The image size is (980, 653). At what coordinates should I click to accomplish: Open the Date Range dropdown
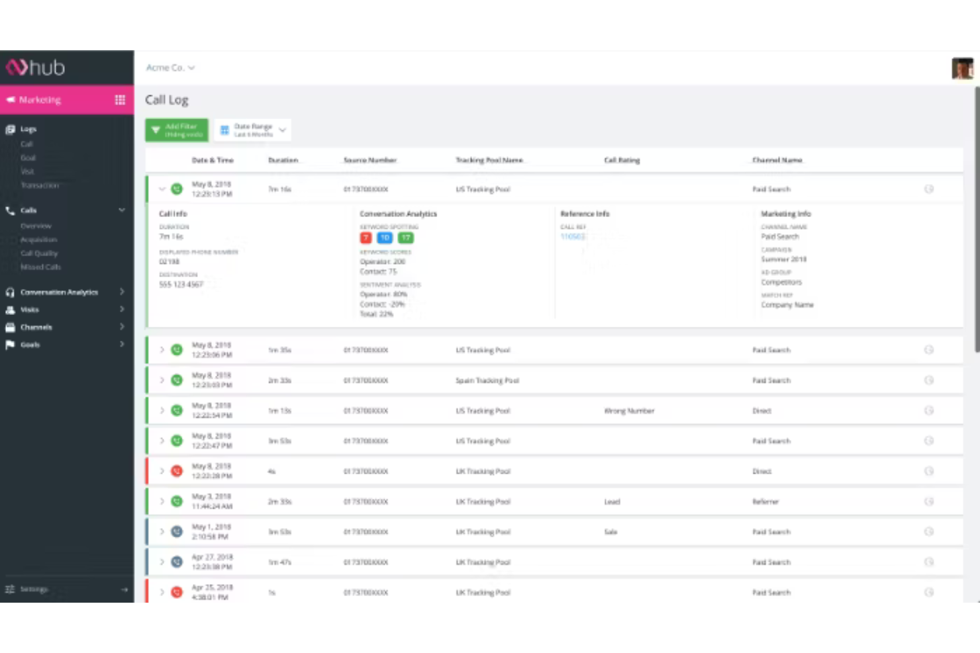pyautogui.click(x=252, y=130)
